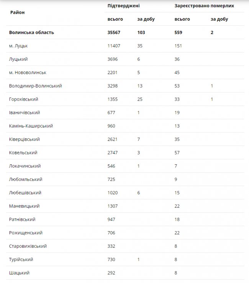Select the Горохівський district name
The image size is (249, 283).
[24, 99]
